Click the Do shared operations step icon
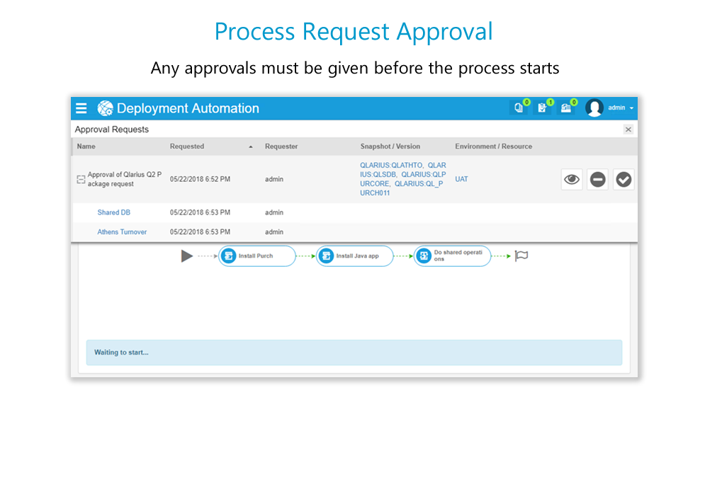Viewport: 705px width, 477px height. tap(424, 256)
